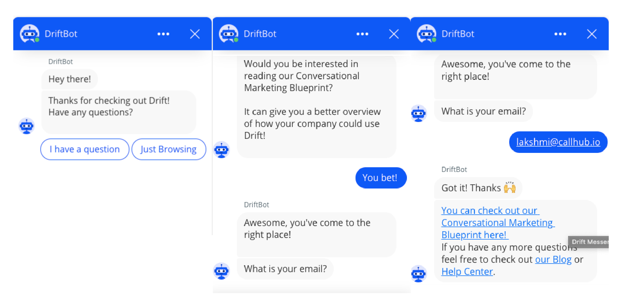This screenshot has height=308, width=622.
Task: Click the DriftBot title in the first chat header
Action: tap(61, 34)
